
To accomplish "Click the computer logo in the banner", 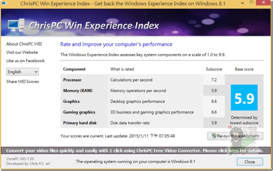I will 16,25.
